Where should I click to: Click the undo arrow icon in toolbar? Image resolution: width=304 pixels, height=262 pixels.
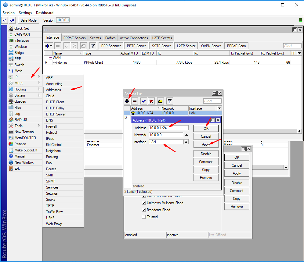pyautogui.click(x=5, y=20)
